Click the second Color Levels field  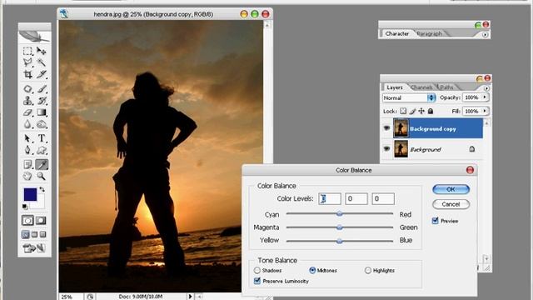pos(356,198)
